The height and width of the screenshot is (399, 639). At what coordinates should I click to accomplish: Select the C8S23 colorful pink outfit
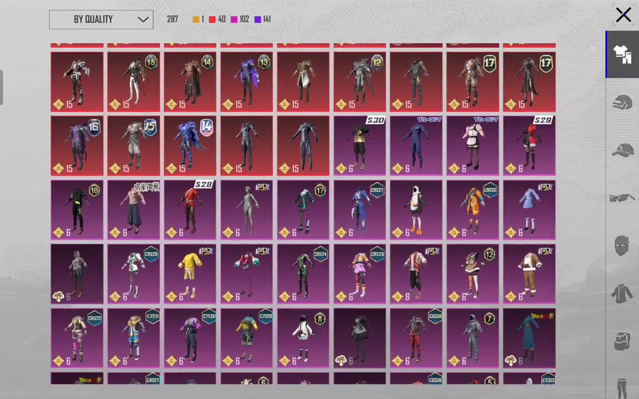point(360,274)
